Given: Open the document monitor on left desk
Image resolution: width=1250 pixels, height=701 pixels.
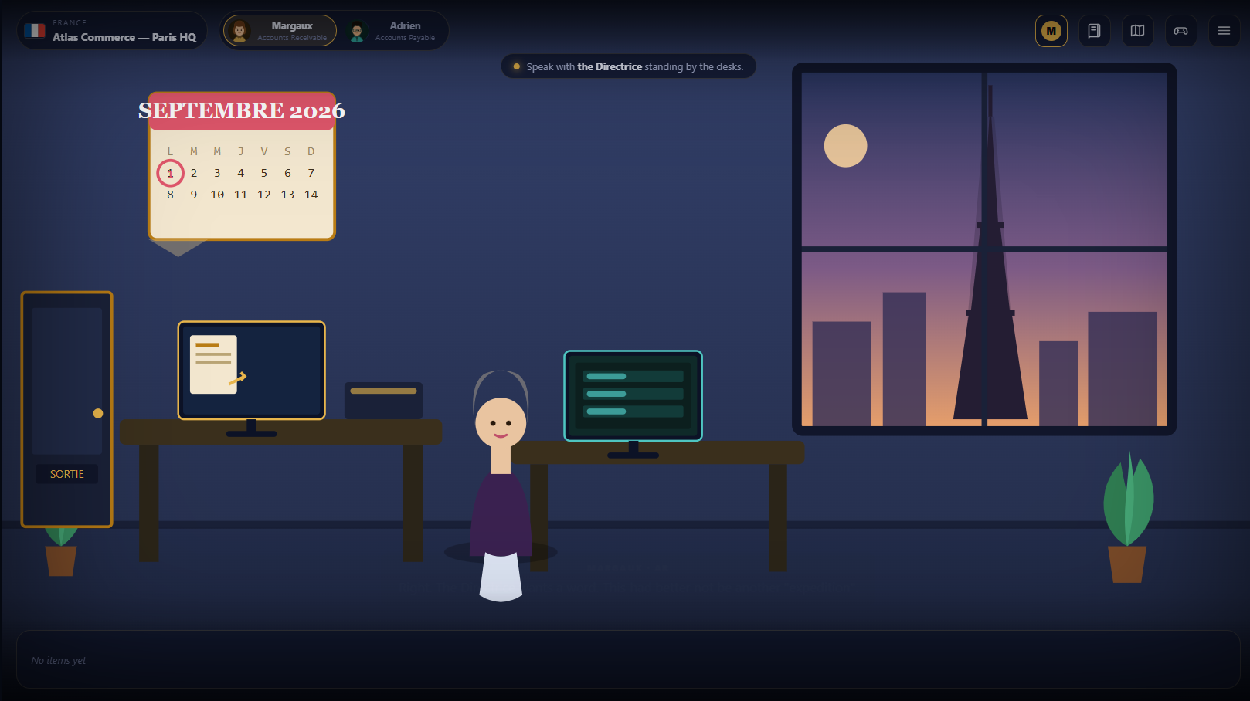Looking at the screenshot, I should [252, 371].
